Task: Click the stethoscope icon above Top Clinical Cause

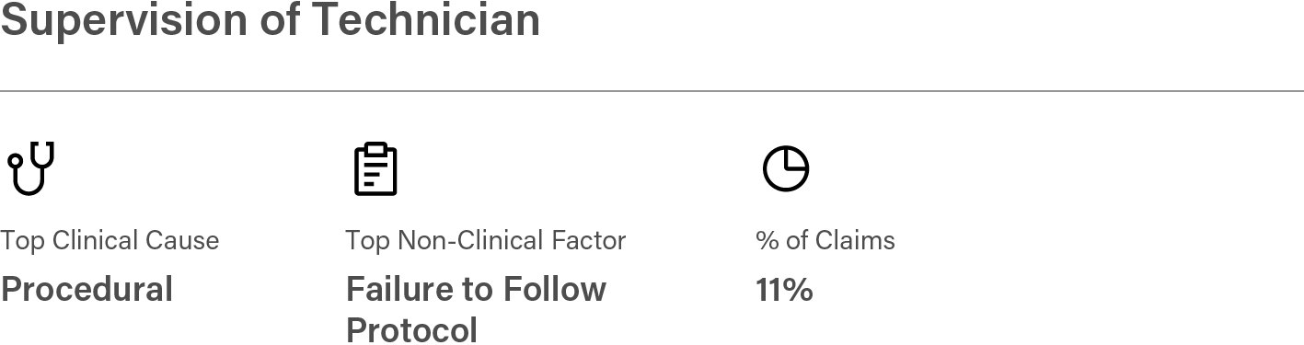Action: point(31,168)
